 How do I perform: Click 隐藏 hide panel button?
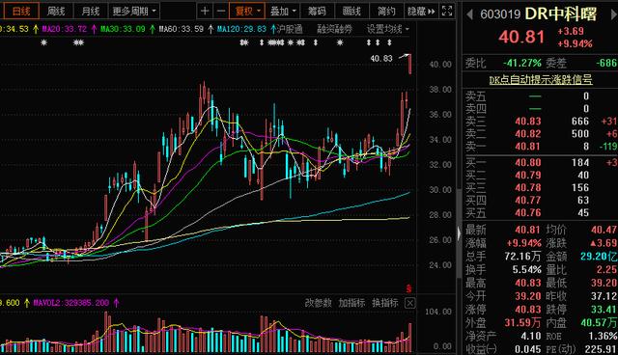(x=421, y=11)
